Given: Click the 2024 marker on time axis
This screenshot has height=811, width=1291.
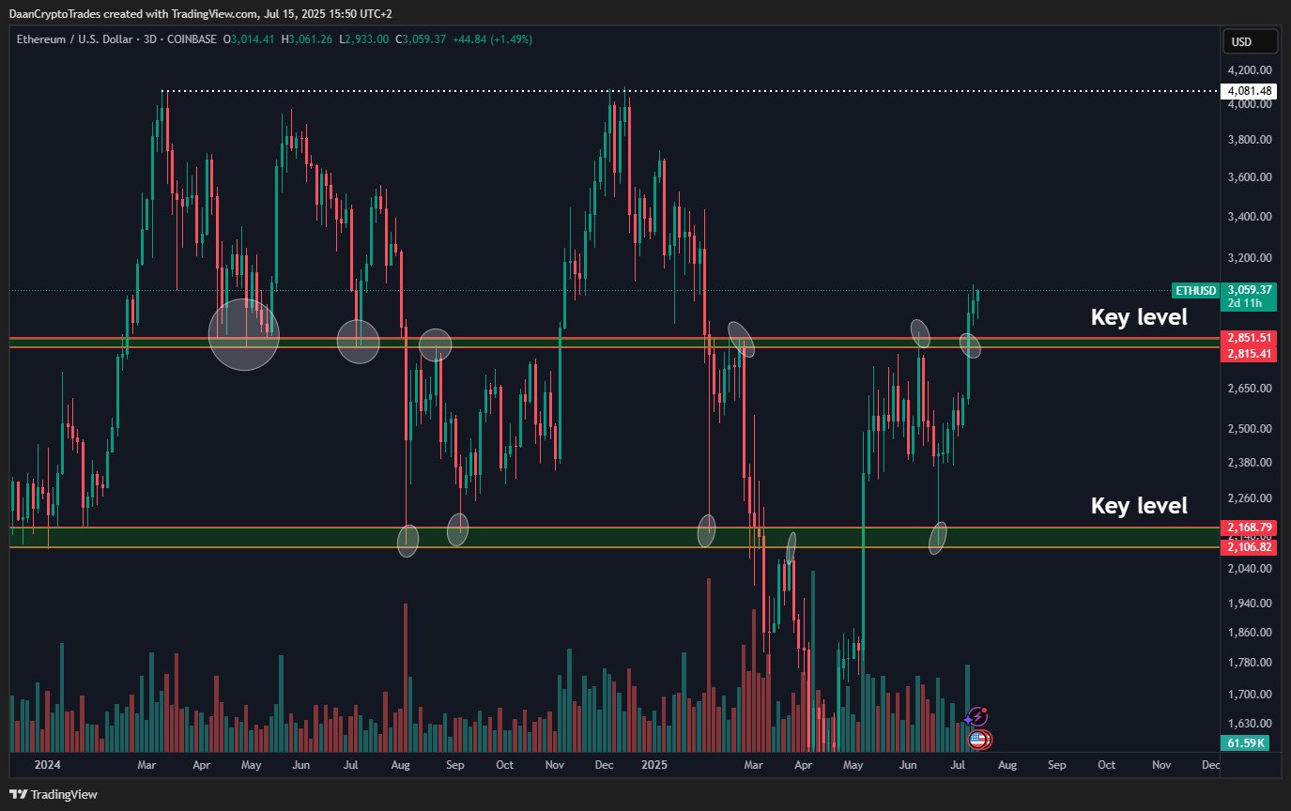Looking at the screenshot, I should pyautogui.click(x=47, y=765).
